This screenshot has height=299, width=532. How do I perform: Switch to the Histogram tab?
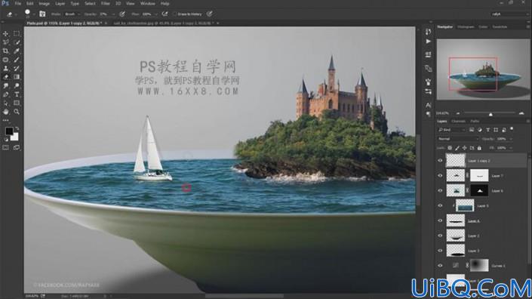coord(466,27)
